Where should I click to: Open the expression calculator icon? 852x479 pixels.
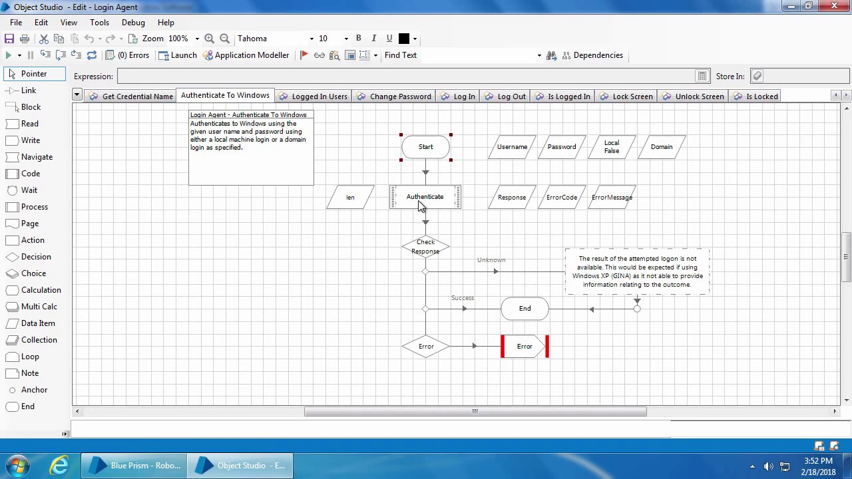702,77
